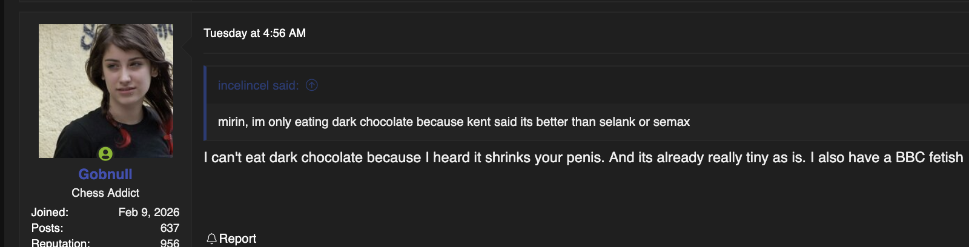Screen dimensions: 969x247
Task: Click the "Posts:" label
Action: click(47, 228)
